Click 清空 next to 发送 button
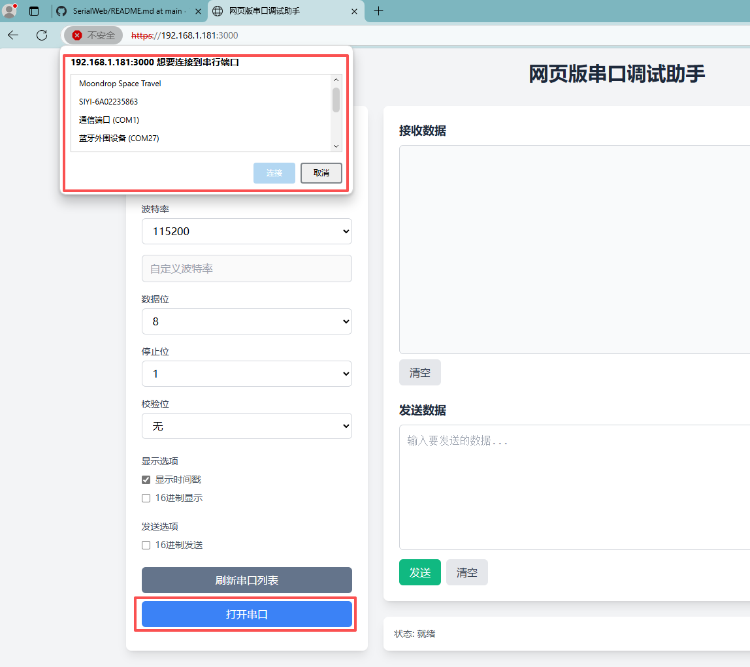The image size is (750, 667). coord(467,572)
